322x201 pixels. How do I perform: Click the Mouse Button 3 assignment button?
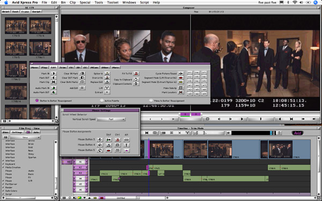coord(100,140)
